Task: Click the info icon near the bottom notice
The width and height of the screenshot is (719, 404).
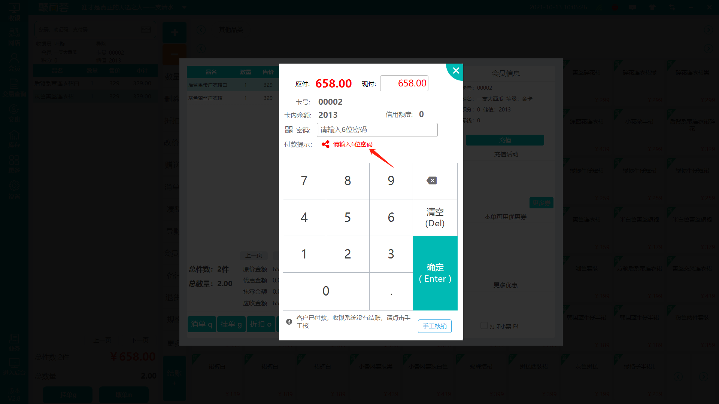Action: 289,321
